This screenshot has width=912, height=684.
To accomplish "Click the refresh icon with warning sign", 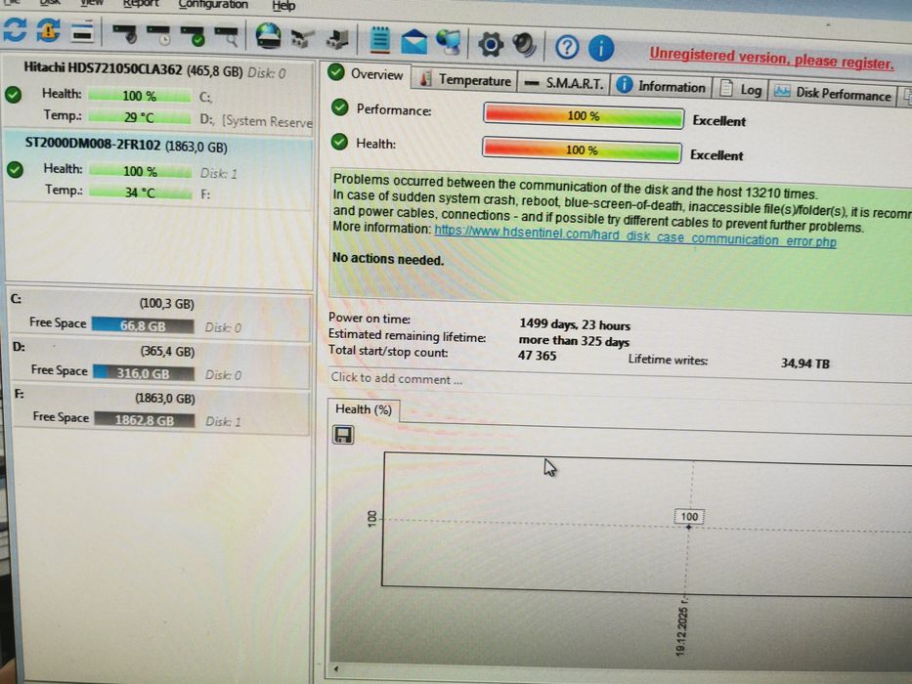I will pos(49,31).
